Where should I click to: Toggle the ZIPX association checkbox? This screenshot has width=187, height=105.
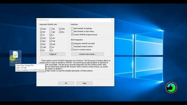[x=60, y=29]
